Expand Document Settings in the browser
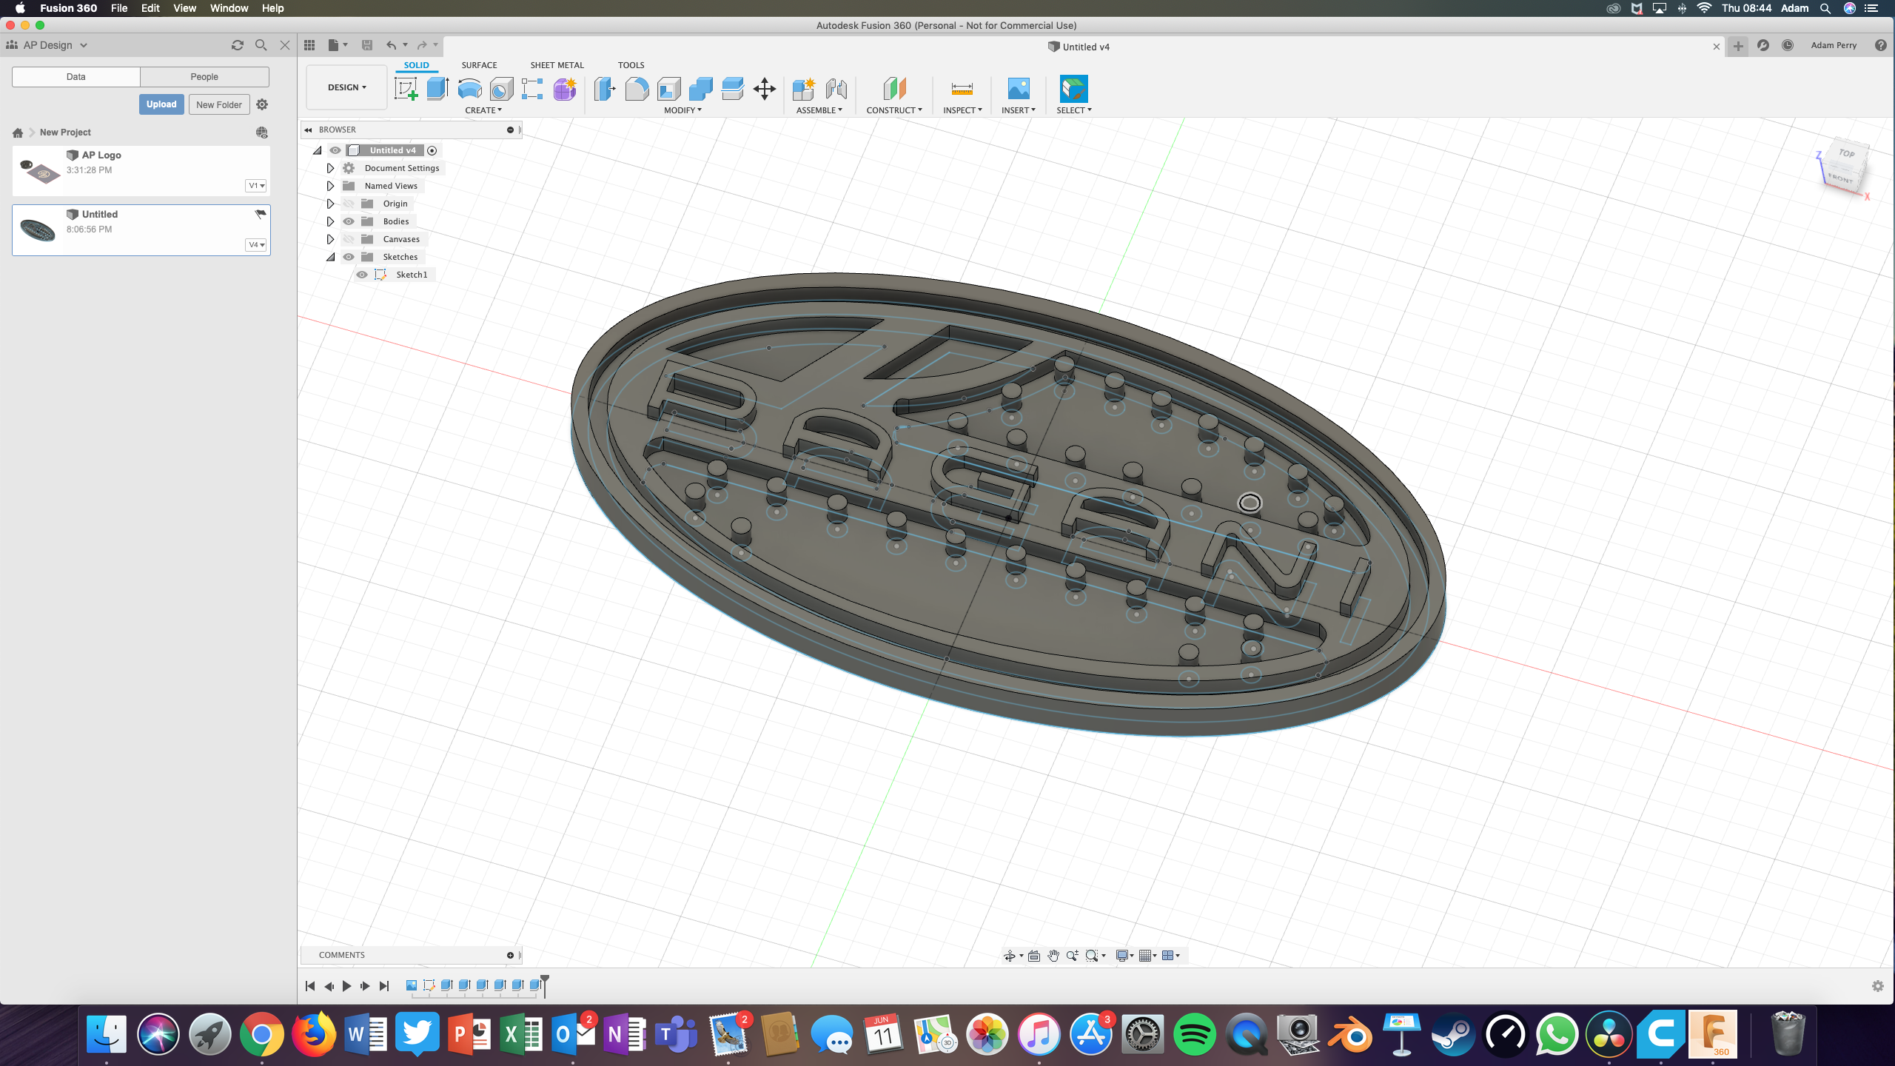 click(x=331, y=168)
